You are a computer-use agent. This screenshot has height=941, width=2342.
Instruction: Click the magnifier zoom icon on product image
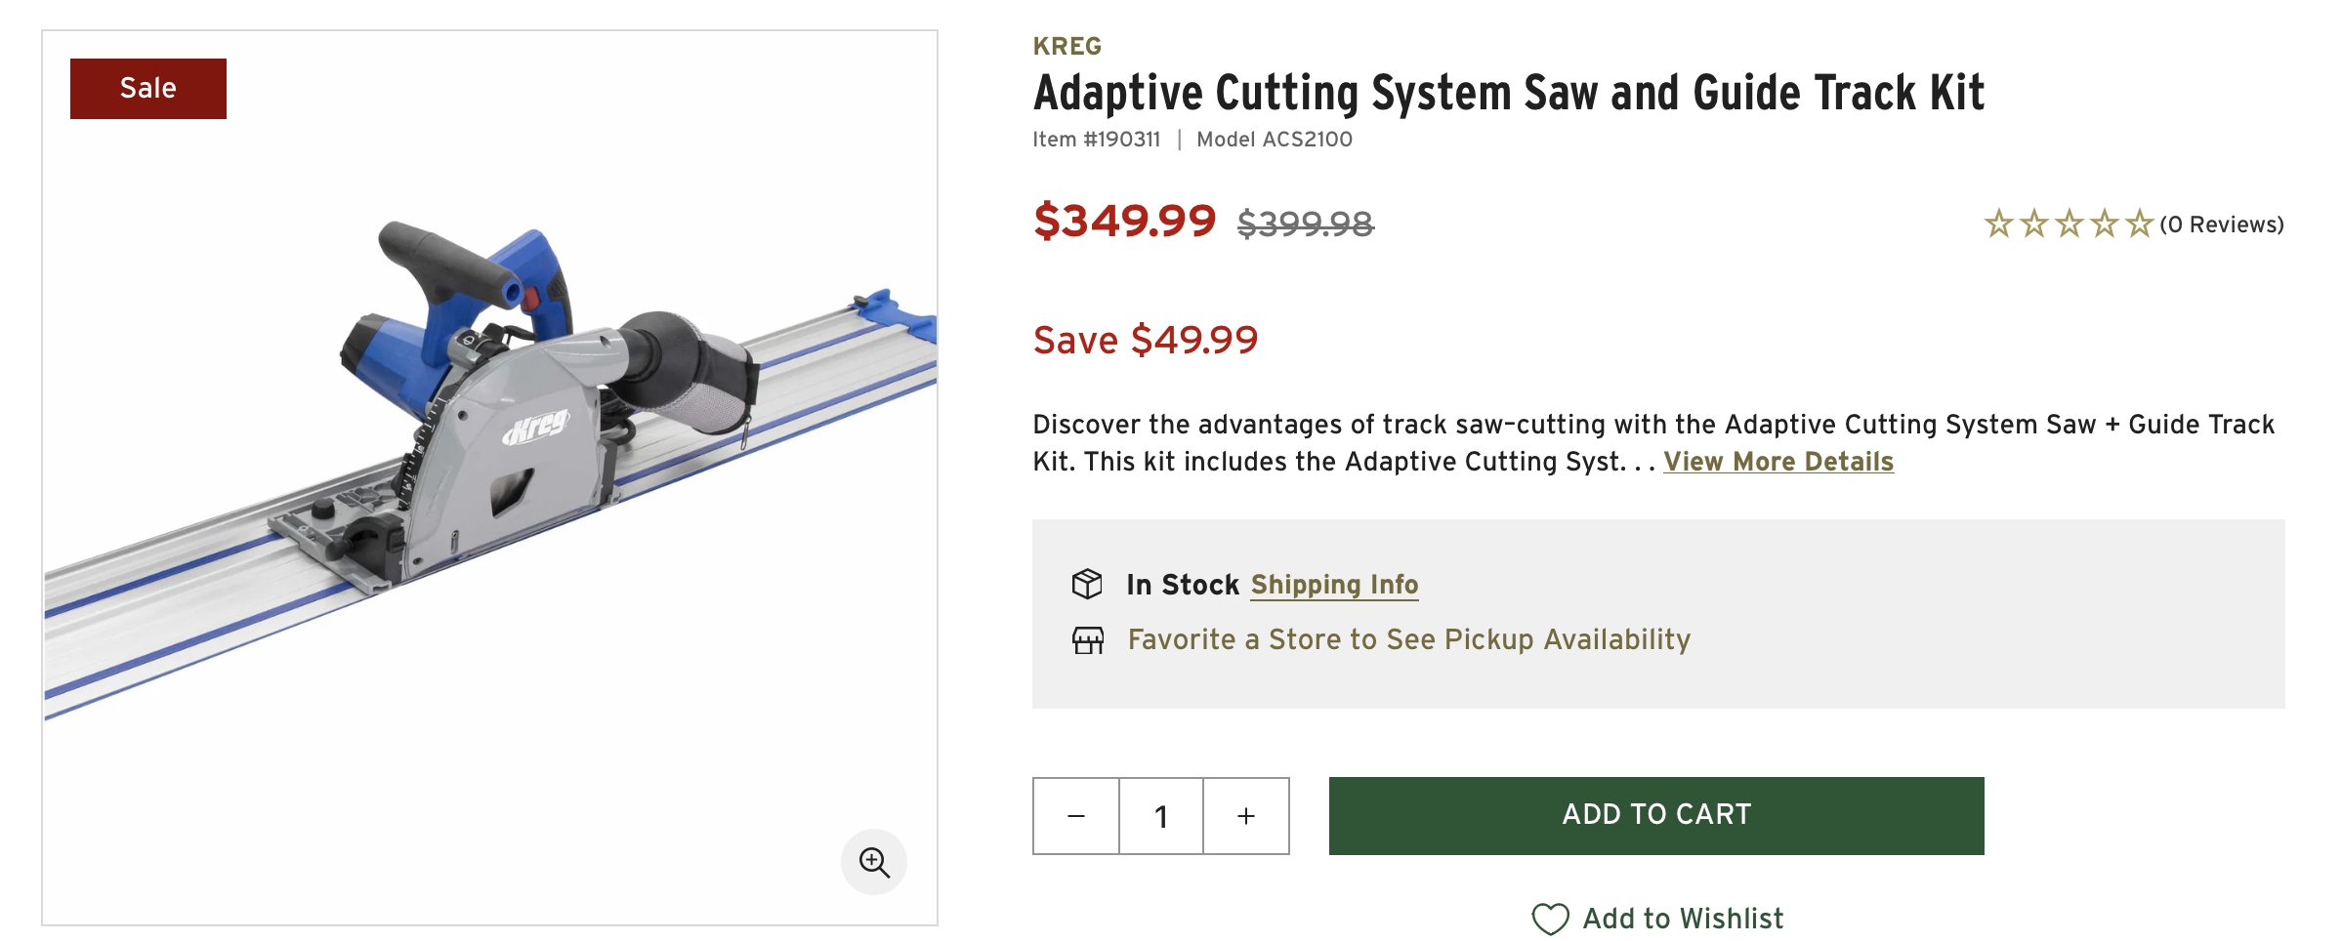pyautogui.click(x=873, y=862)
